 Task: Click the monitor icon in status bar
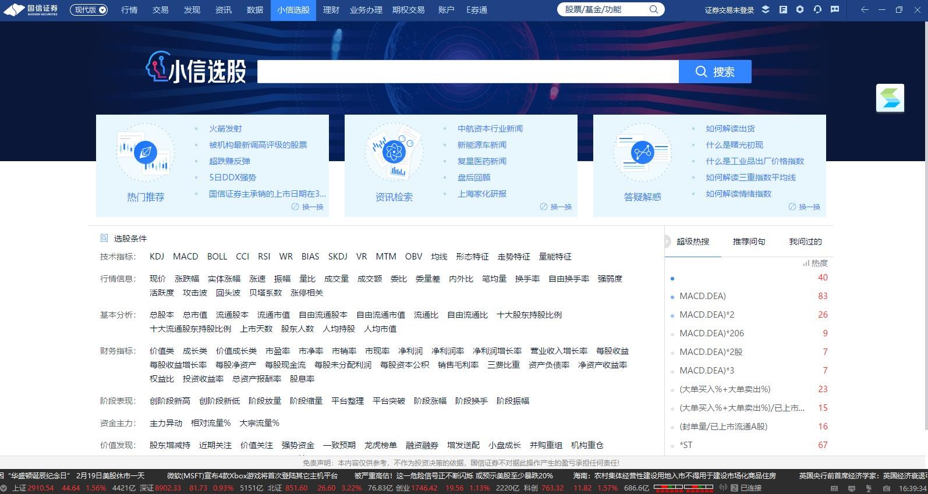coord(852,489)
